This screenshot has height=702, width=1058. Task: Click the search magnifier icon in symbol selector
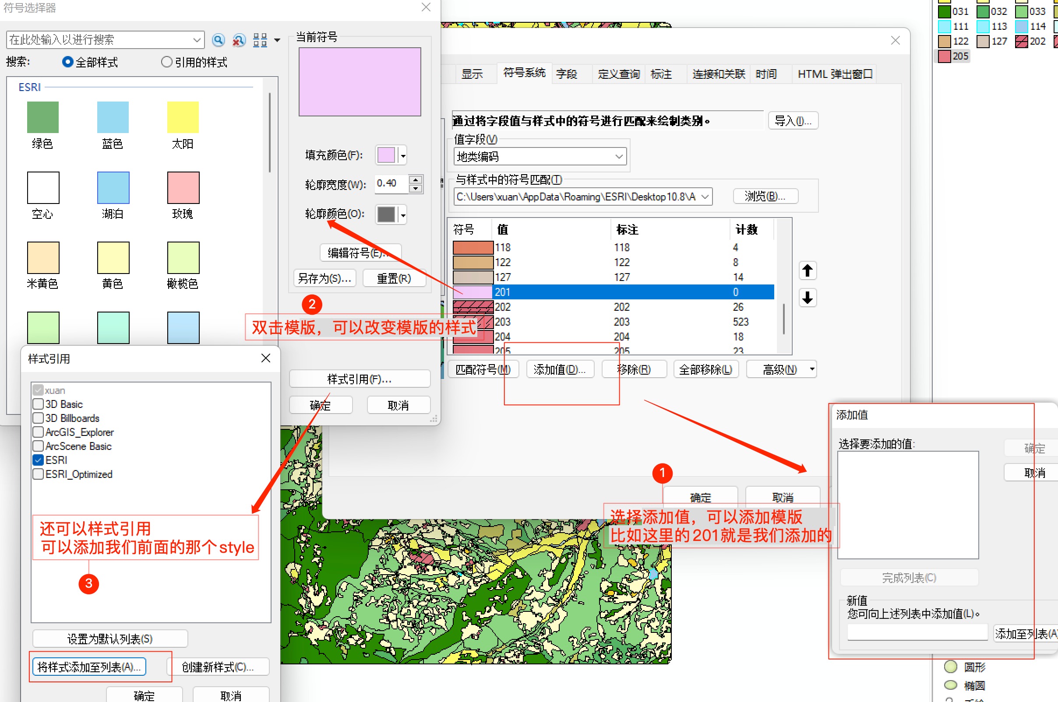218,40
